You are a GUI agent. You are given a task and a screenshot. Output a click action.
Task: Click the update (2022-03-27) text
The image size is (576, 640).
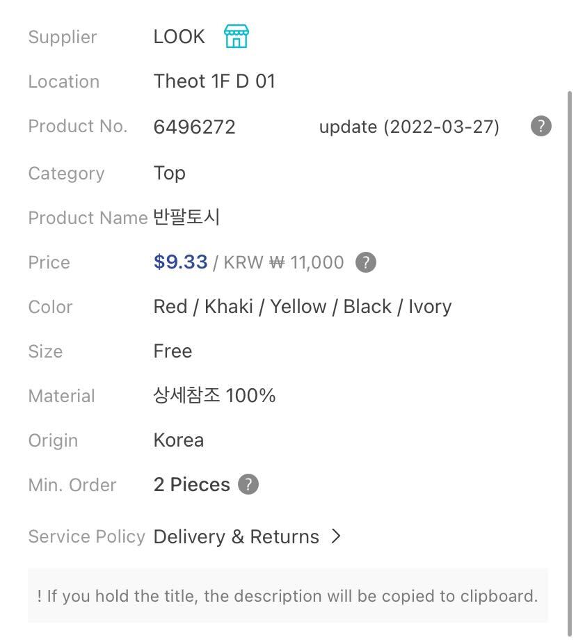click(x=409, y=127)
